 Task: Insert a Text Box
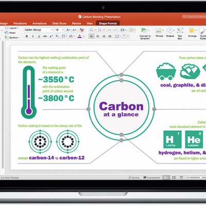180,30
